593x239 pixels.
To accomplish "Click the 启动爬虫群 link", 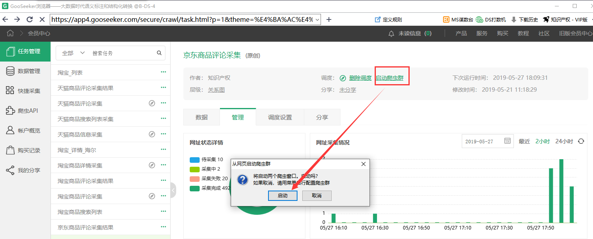I will click(390, 78).
